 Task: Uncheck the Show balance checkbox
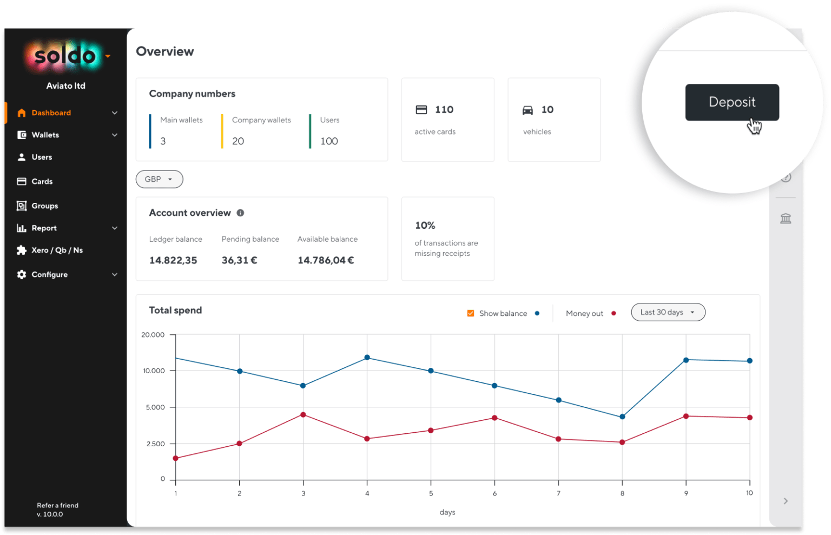(x=471, y=313)
